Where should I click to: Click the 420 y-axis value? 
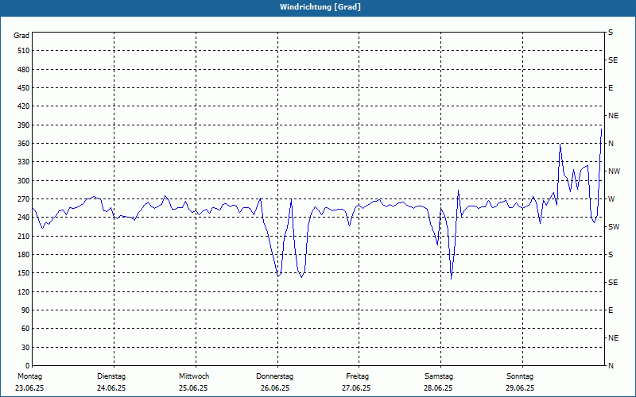(24, 106)
